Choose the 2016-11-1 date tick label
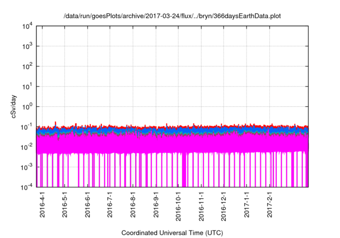Screen dimensions: 340x238 tap(201, 206)
